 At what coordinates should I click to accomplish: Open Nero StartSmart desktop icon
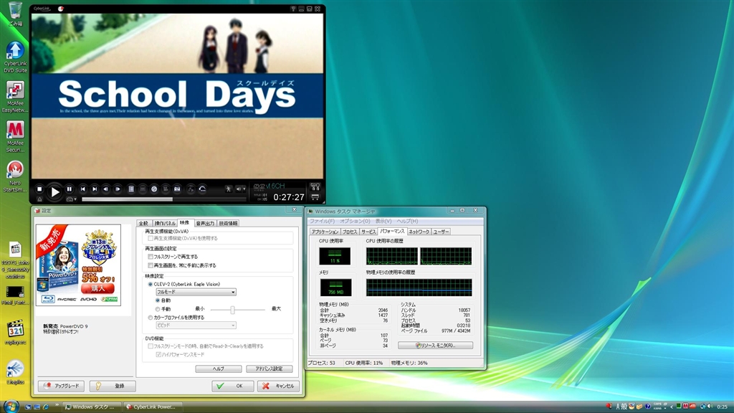[16, 177]
